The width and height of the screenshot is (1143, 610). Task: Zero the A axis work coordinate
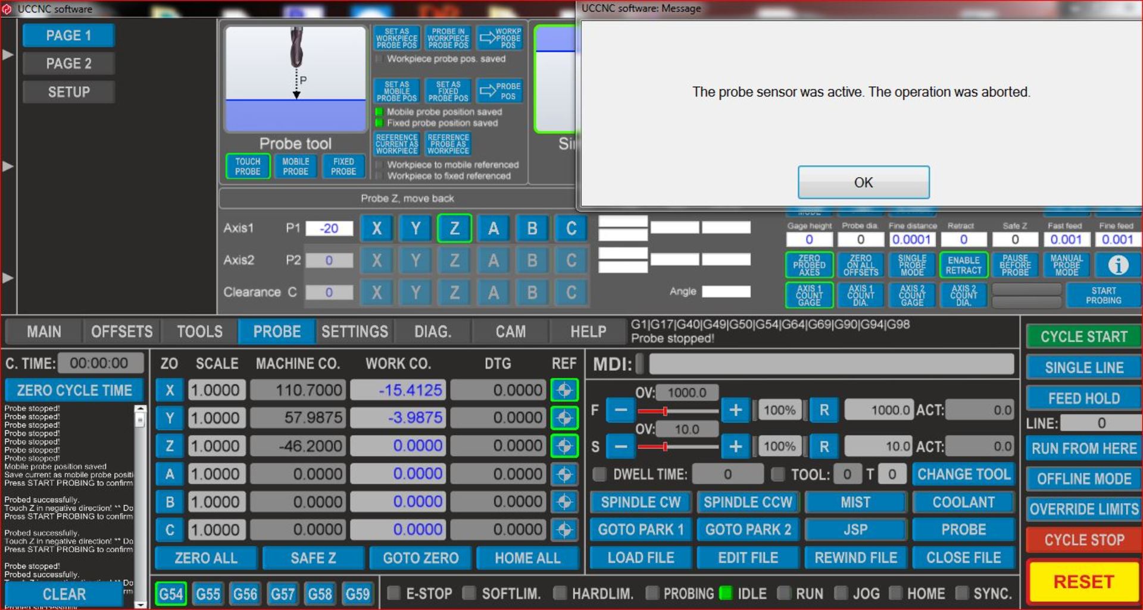[x=170, y=474]
